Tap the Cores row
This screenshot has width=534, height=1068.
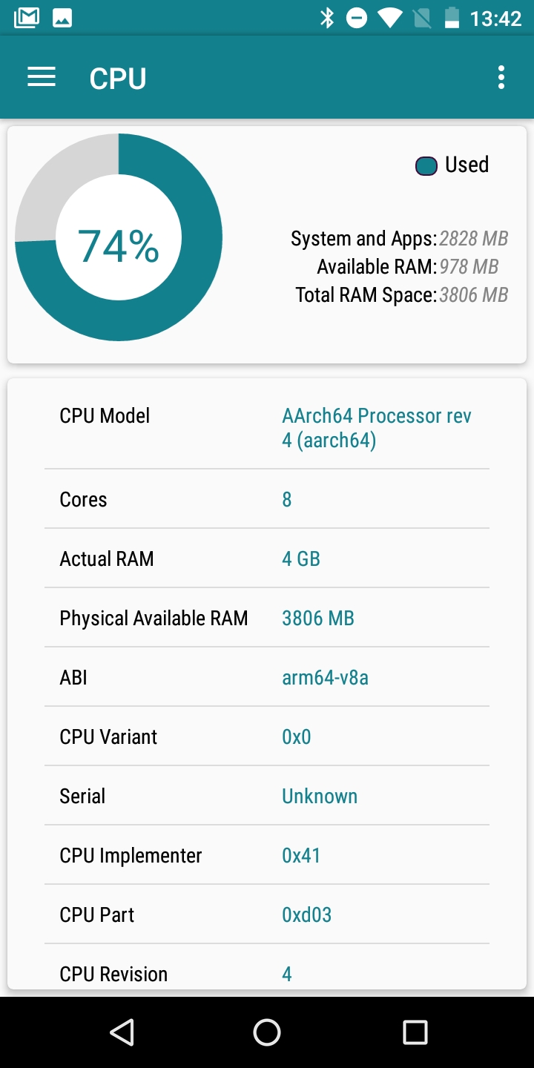(267, 499)
